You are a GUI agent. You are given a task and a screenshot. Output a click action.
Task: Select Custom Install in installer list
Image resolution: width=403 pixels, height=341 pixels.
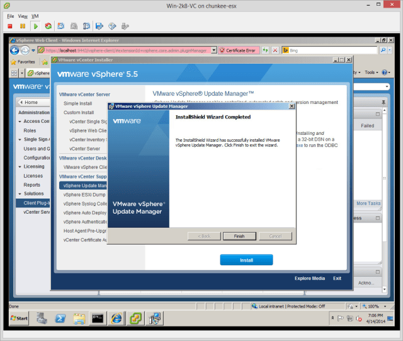click(79, 112)
